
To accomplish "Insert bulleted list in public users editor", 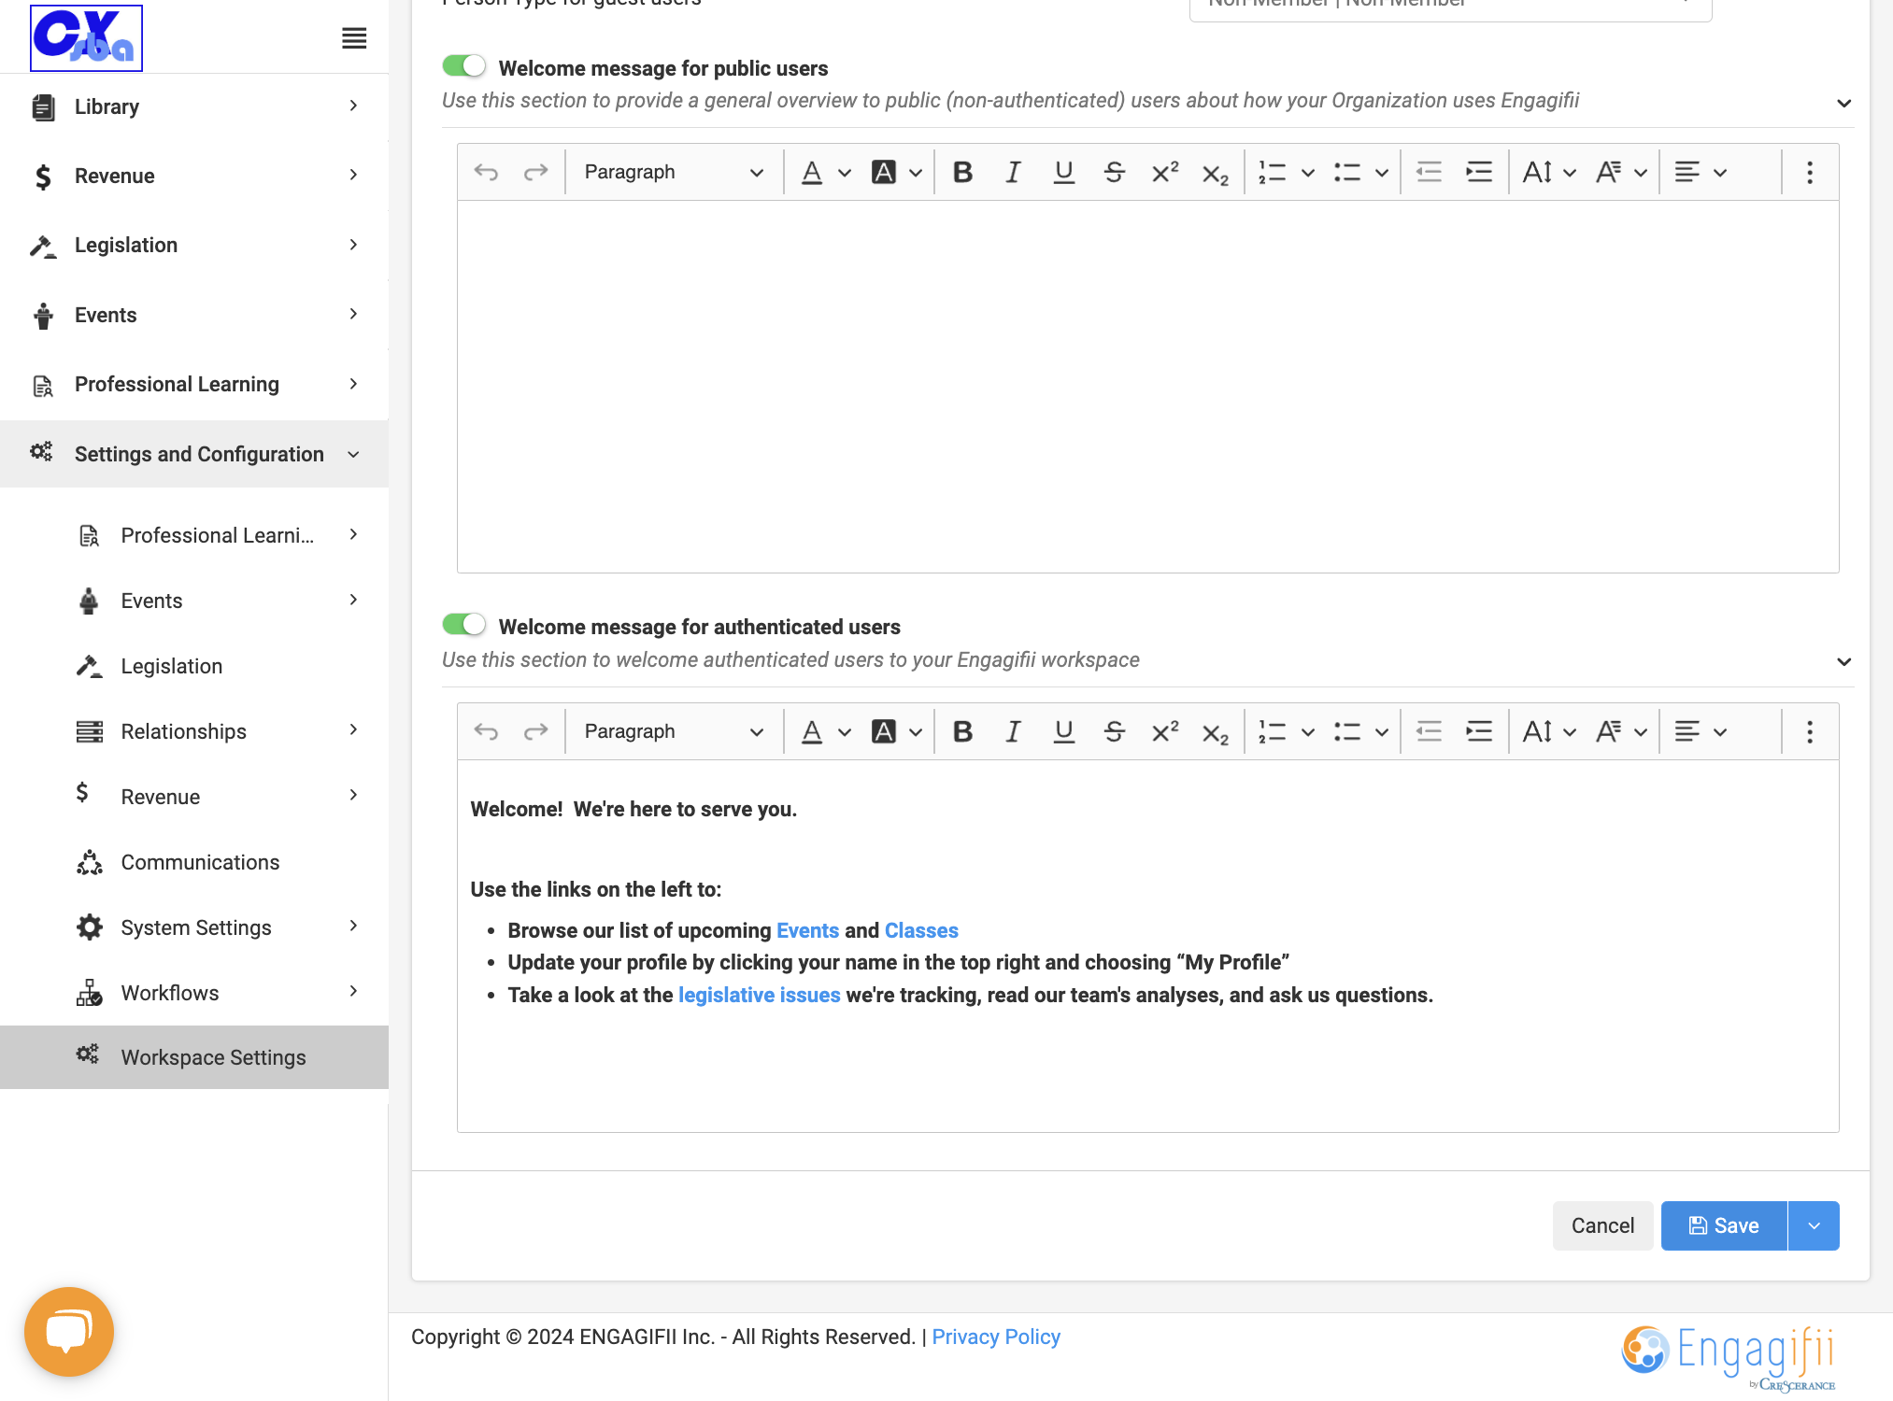I will tap(1347, 172).
